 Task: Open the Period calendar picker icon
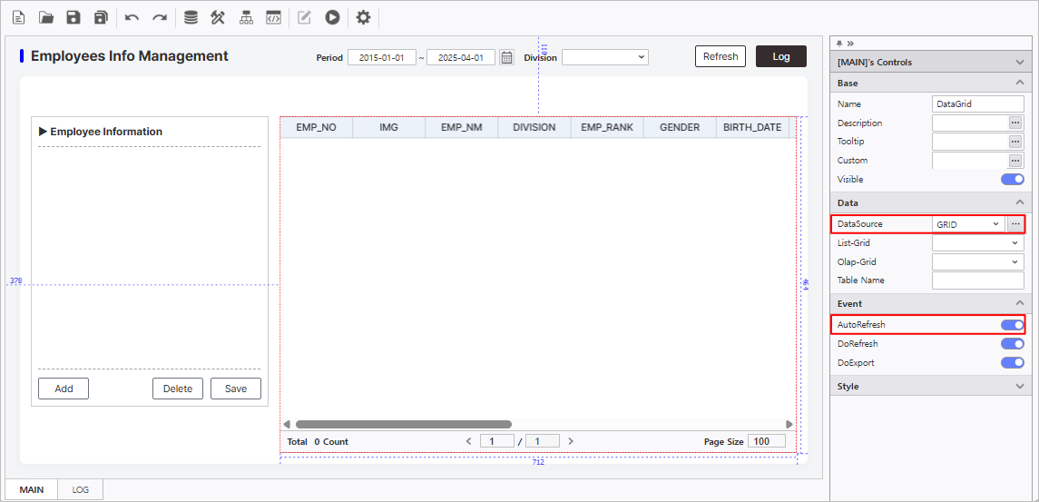tap(507, 58)
